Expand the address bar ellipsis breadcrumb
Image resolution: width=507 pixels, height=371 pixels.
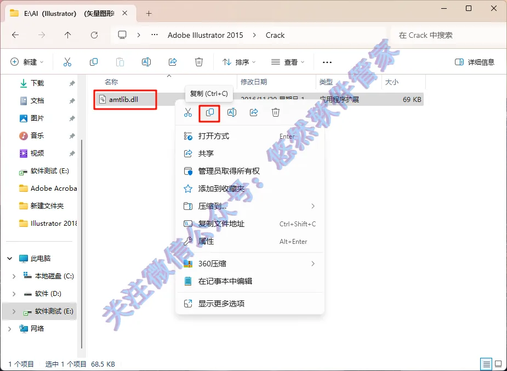point(155,35)
